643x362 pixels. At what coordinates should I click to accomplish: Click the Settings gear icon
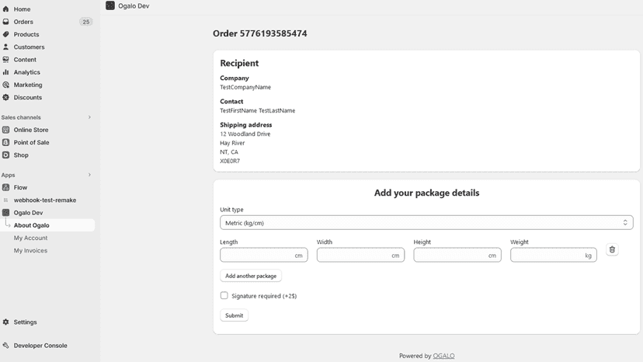coord(5,322)
